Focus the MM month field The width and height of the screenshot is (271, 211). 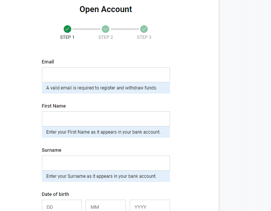(106, 206)
